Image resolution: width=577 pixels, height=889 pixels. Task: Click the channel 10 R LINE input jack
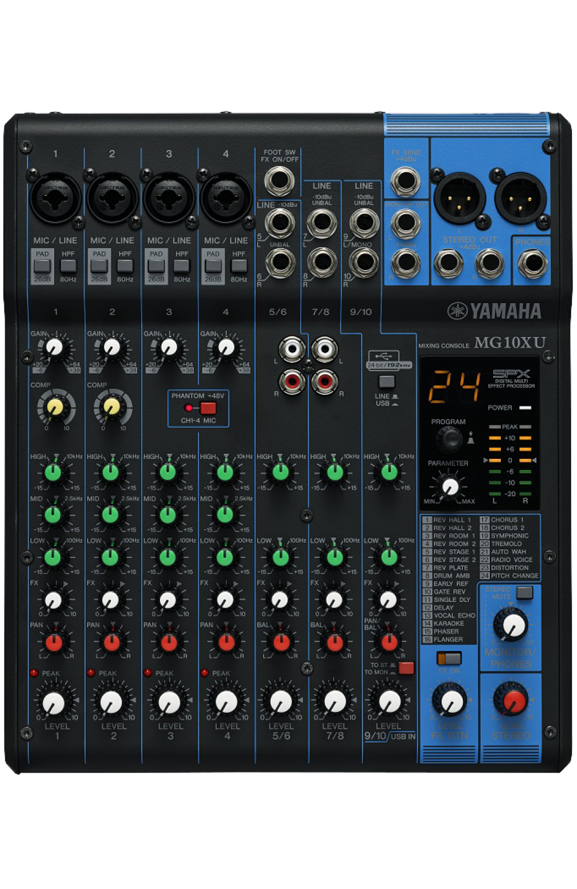click(364, 262)
